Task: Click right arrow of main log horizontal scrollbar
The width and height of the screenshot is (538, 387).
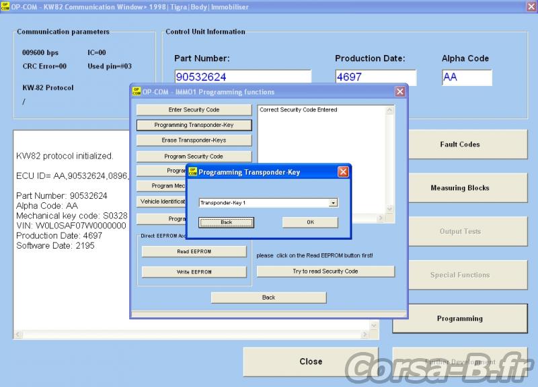Action: (364, 334)
